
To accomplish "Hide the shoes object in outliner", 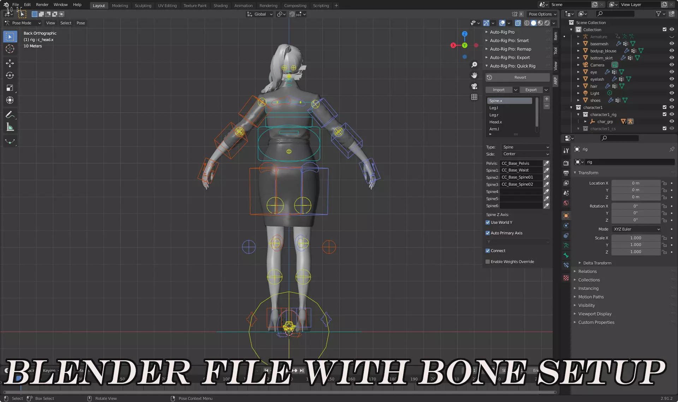I will tap(672, 100).
